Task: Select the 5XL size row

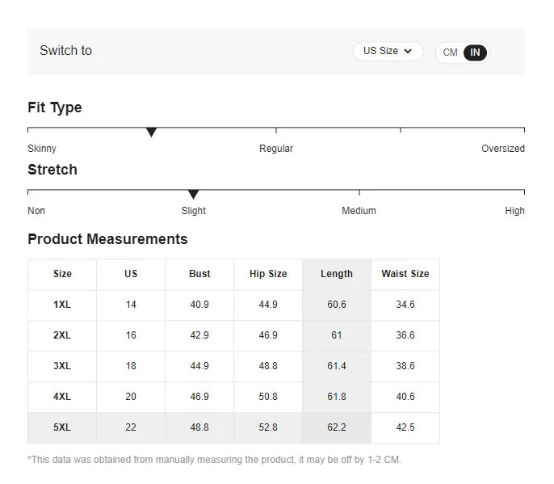Action: click(x=234, y=427)
